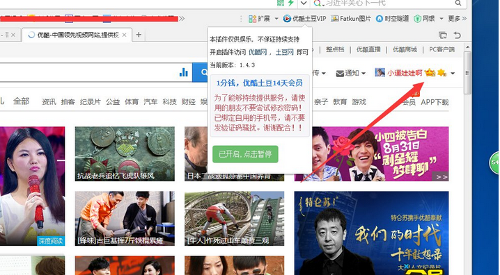Select the 游戏 category
This screenshot has height=275, width=500.
click(359, 101)
